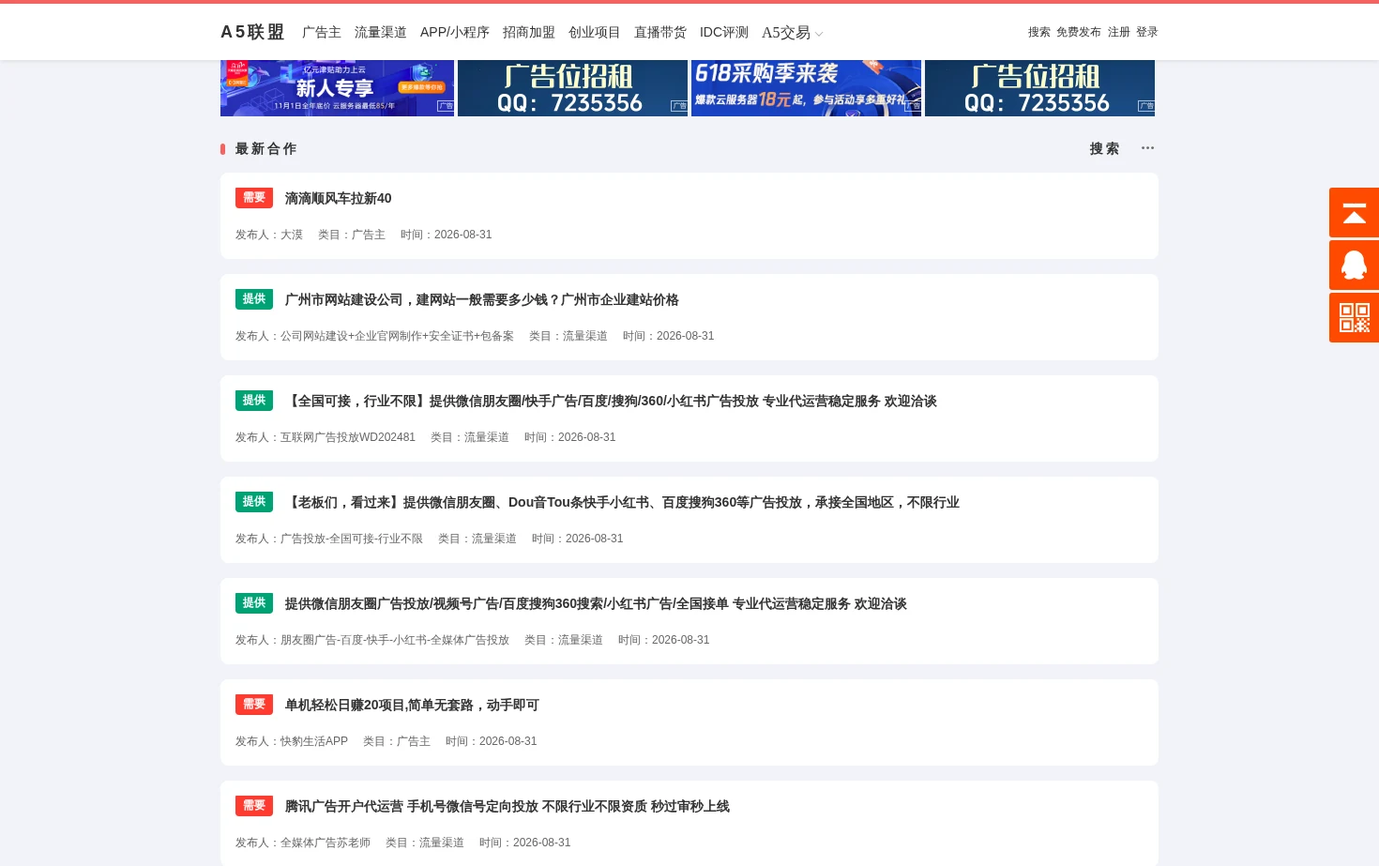Image resolution: width=1379 pixels, height=866 pixels.
Task: Click 类目：广告主 on 单机轻松日赚 post
Action: (x=397, y=741)
